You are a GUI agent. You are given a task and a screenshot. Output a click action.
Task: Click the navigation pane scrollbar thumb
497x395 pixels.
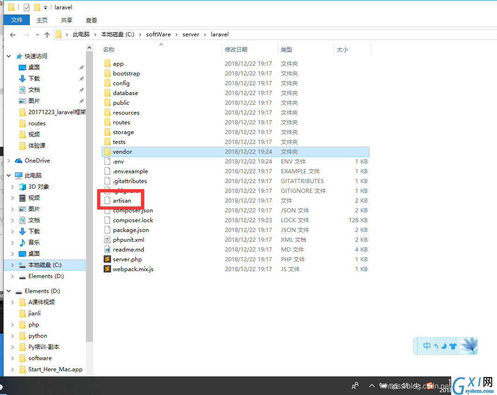coord(90,197)
